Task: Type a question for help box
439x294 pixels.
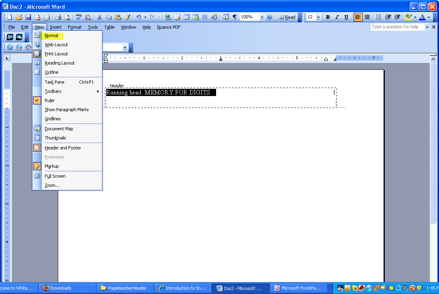Action: (x=398, y=27)
